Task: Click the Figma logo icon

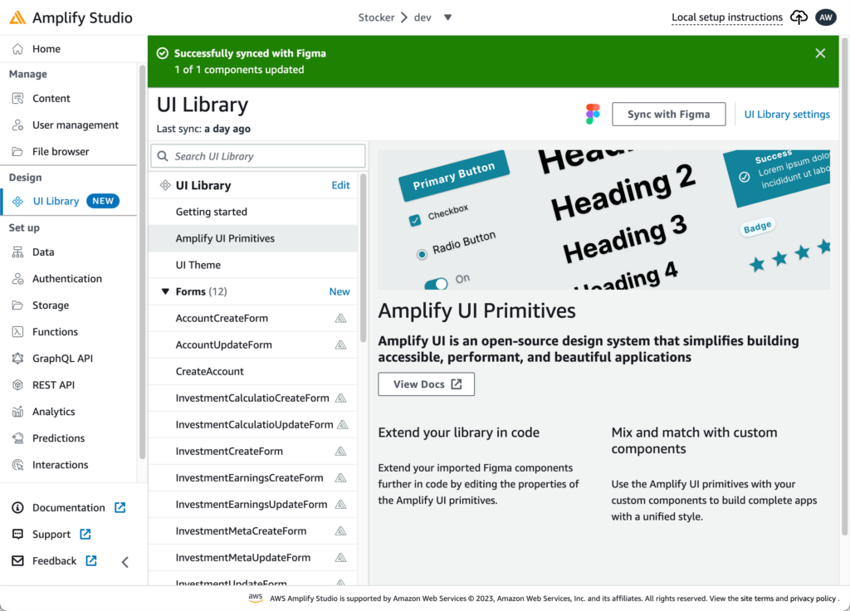Action: coord(593,115)
